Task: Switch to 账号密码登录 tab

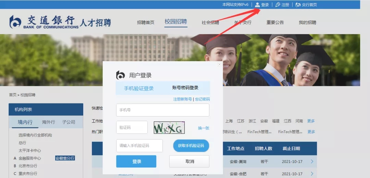Action: [x=185, y=88]
